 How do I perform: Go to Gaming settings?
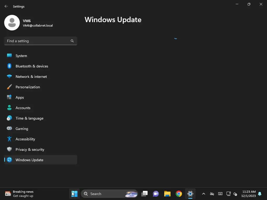click(x=40, y=129)
